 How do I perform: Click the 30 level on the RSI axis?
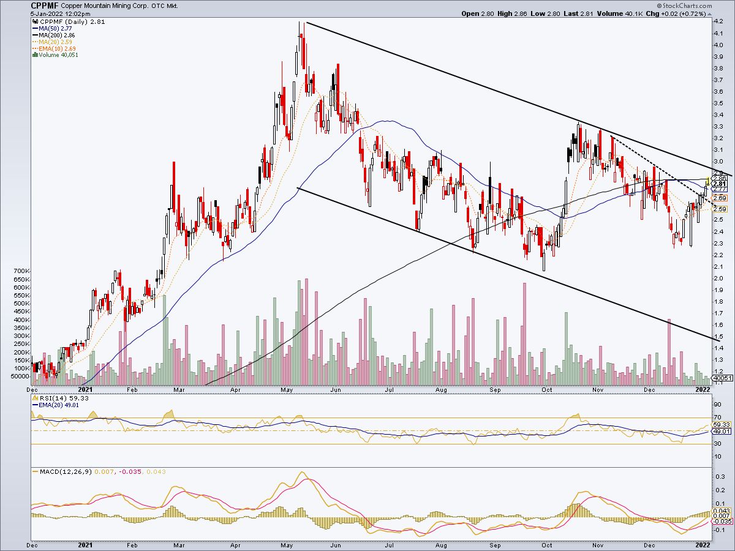point(716,445)
